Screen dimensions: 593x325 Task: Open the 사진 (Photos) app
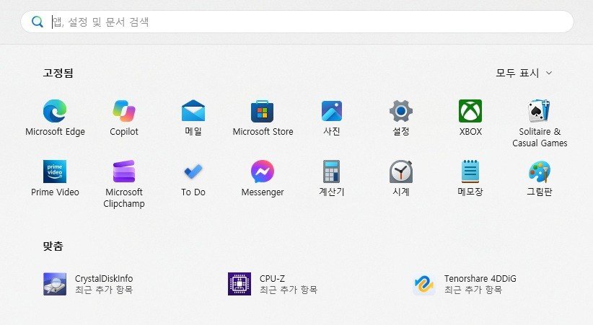pyautogui.click(x=332, y=111)
